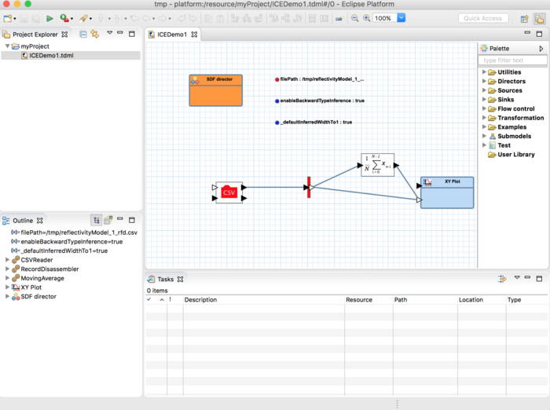Click the User Library folder
The image size is (550, 410).
[x=511, y=154]
